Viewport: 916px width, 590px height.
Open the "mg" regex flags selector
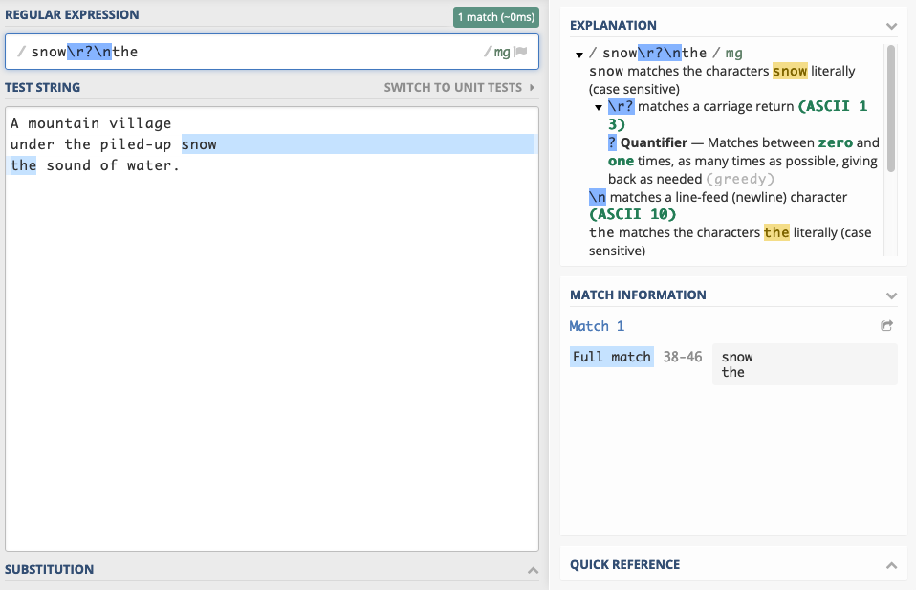500,52
